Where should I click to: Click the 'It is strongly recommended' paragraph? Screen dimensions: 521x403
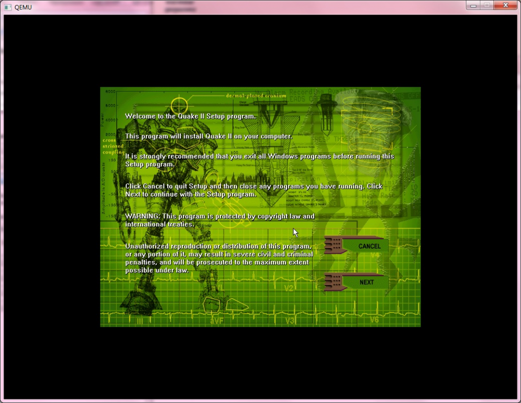click(x=259, y=160)
